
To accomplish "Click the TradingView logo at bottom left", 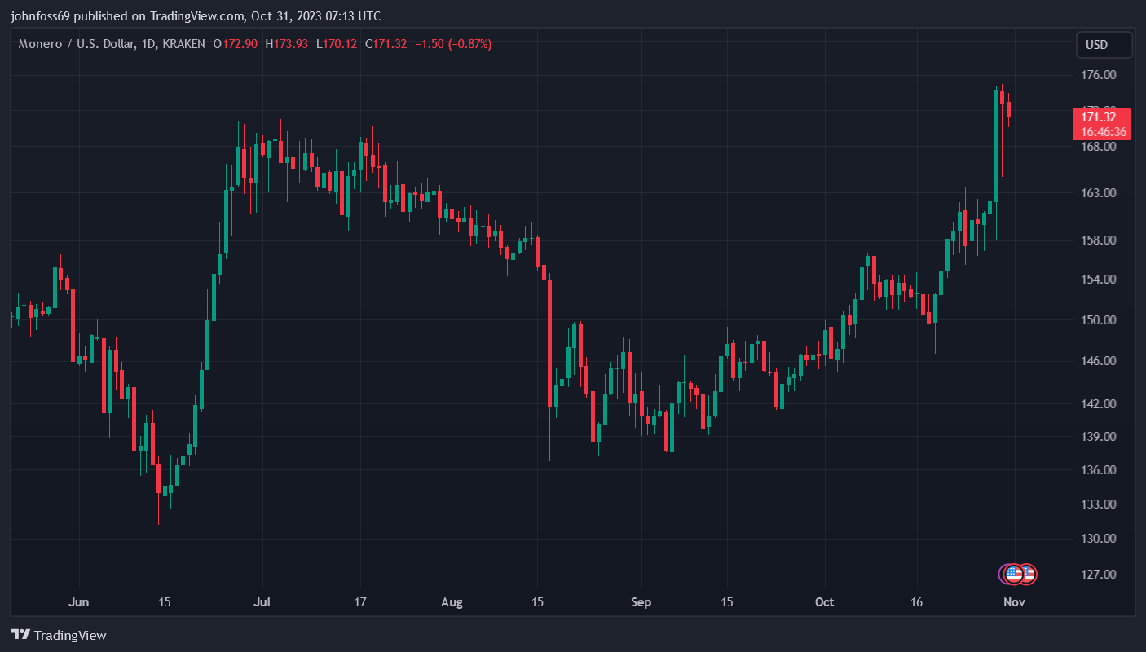I will pyautogui.click(x=59, y=635).
